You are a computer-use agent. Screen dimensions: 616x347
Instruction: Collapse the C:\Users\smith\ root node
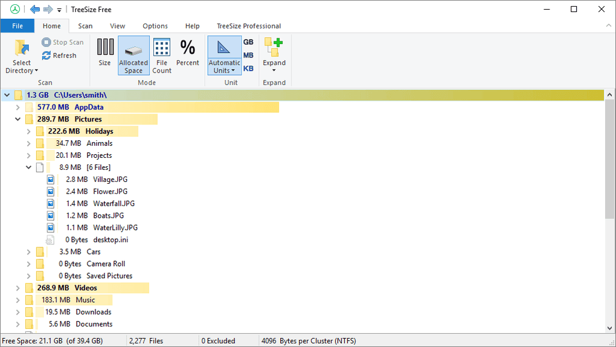coord(7,95)
